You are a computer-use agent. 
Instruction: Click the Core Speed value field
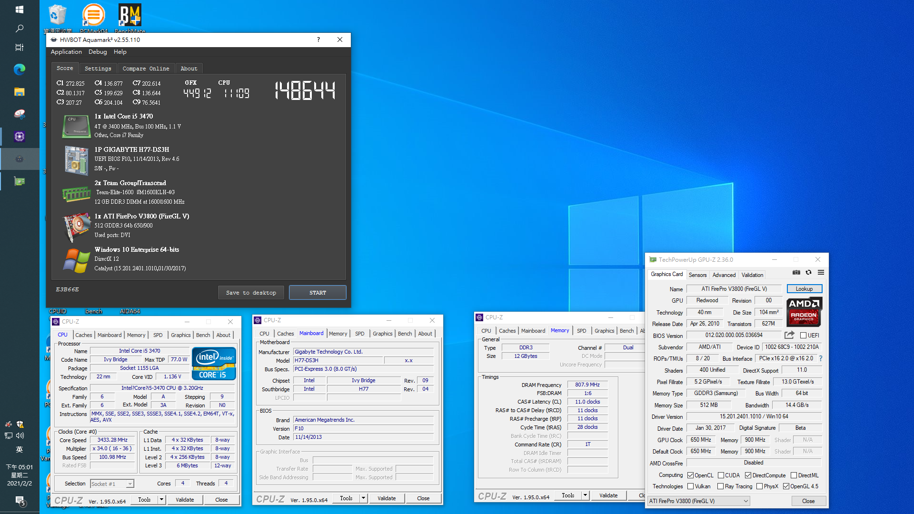pos(112,440)
